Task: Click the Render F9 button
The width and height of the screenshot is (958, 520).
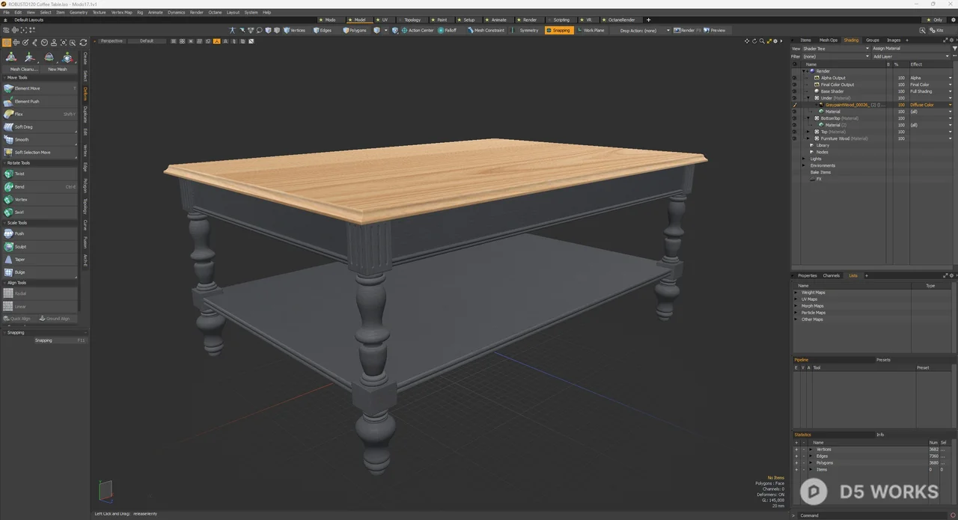Action: click(688, 31)
